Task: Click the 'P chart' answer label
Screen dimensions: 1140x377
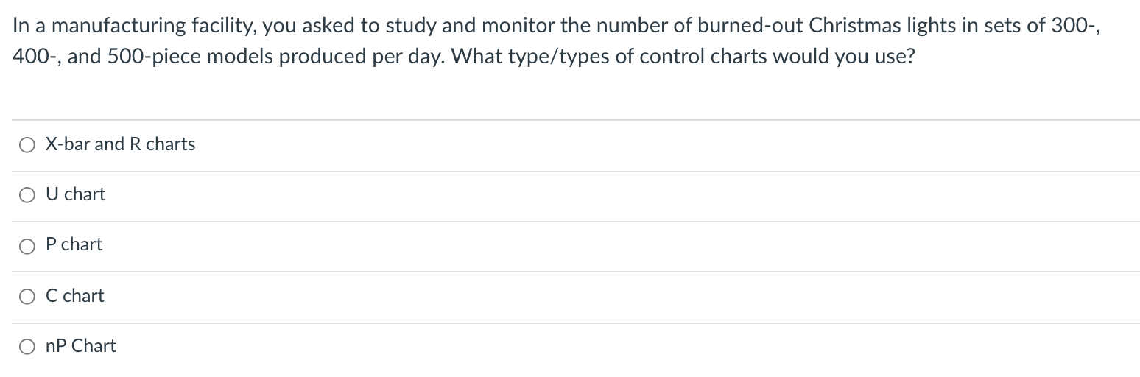Action: click(x=74, y=244)
